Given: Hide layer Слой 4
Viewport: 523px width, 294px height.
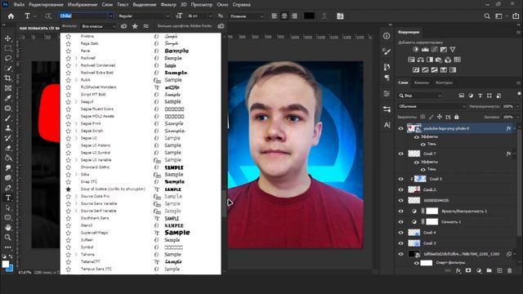Looking at the screenshot, I should [x=401, y=233].
